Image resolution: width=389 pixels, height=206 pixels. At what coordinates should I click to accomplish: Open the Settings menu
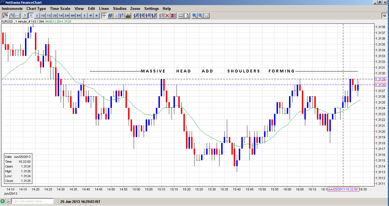(152, 8)
